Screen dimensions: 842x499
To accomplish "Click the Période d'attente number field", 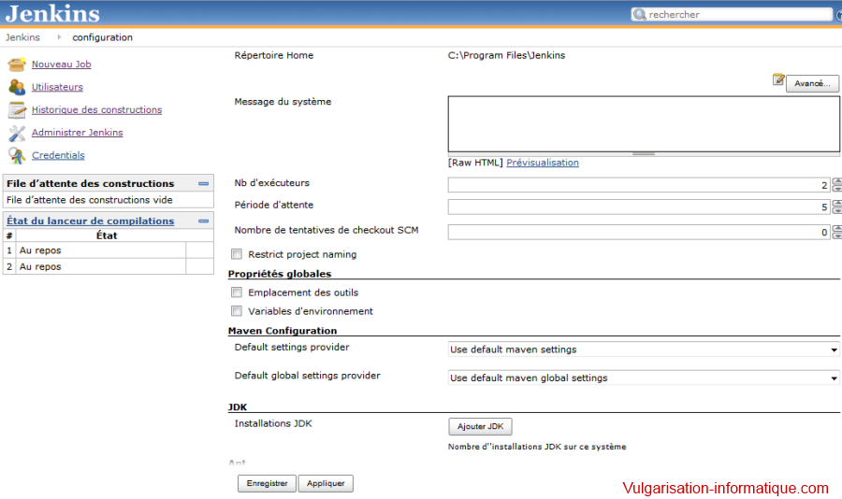I will 639,207.
